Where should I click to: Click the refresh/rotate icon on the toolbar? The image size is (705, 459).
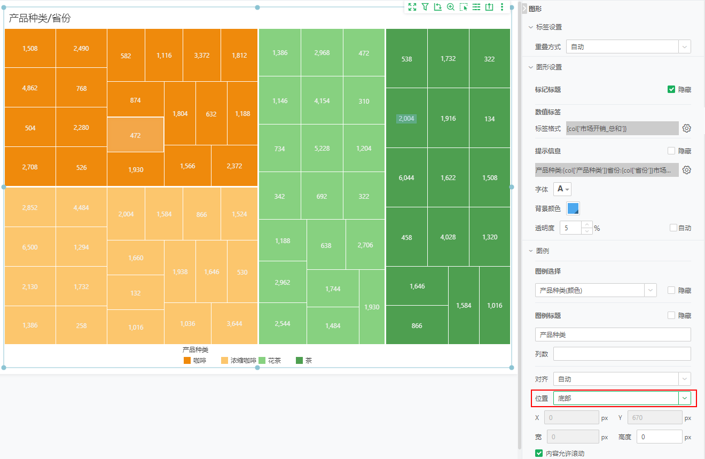[x=438, y=7]
